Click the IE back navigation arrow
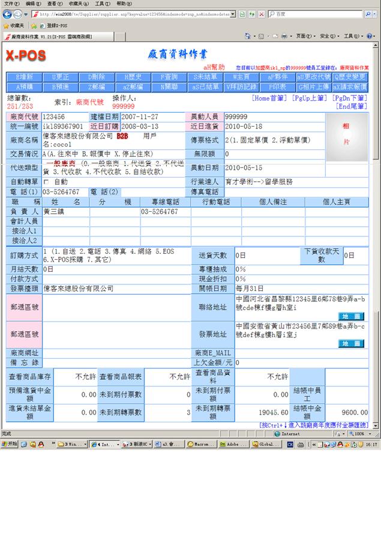 [7, 14]
